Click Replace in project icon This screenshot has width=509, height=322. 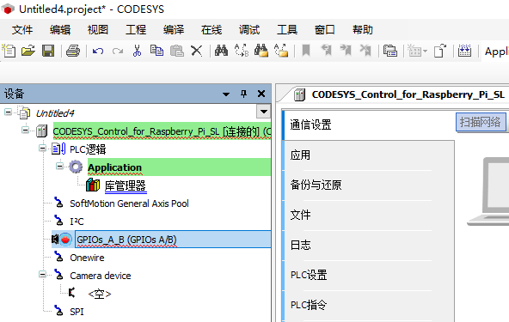pos(281,51)
